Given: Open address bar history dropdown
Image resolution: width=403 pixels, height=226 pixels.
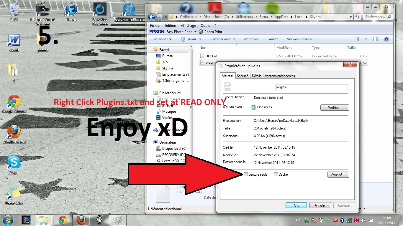Looking at the screenshot, I should [x=350, y=17].
